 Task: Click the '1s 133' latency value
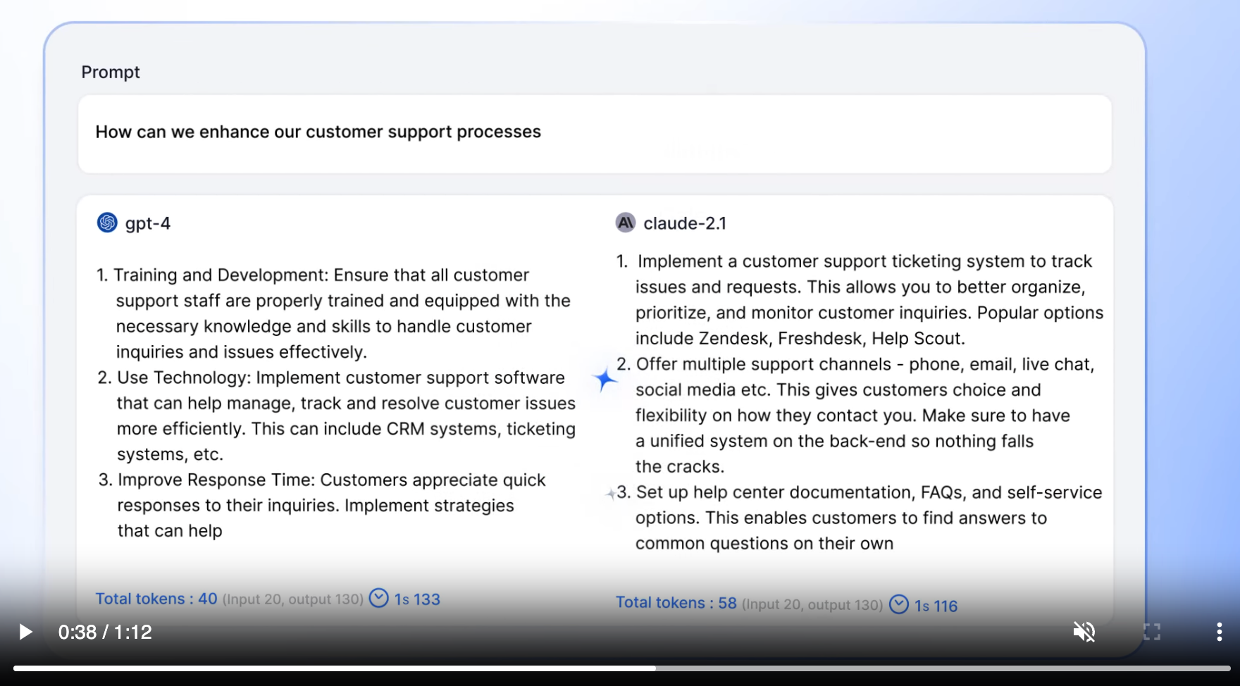click(x=417, y=599)
